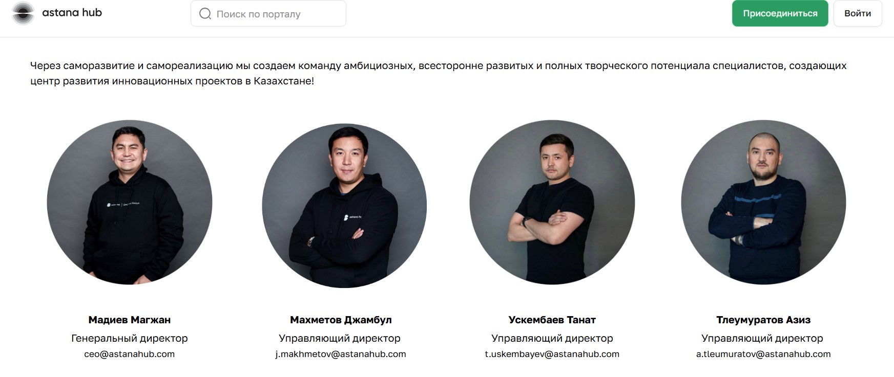Select the name Тлеумуратов Азиз

click(x=763, y=320)
